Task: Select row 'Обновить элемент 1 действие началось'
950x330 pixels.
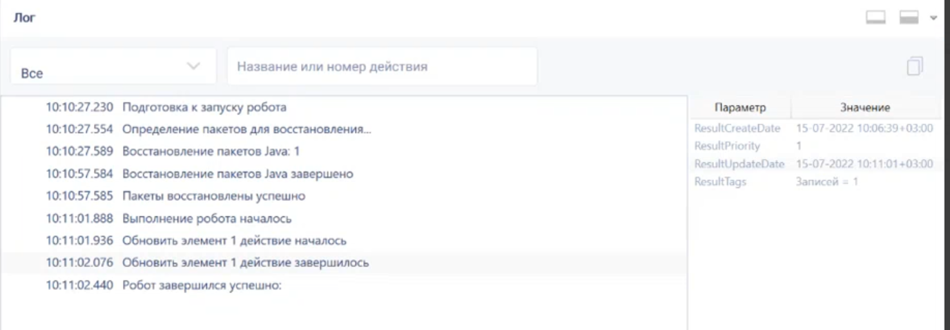Action: pos(344,241)
